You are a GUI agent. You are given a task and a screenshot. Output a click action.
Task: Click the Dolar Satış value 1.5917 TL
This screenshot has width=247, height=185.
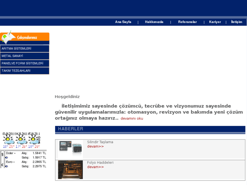39,158
